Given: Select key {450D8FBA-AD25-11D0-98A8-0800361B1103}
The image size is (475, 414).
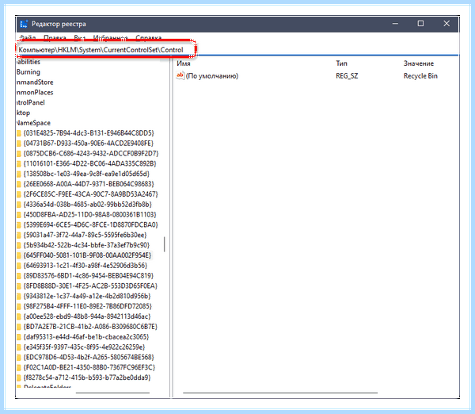Looking at the screenshot, I should tap(89, 215).
